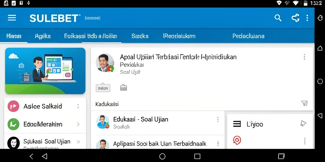This screenshot has height=162, width=325.
Task: Tap the shopping bag icon
Action: click(x=123, y=87)
